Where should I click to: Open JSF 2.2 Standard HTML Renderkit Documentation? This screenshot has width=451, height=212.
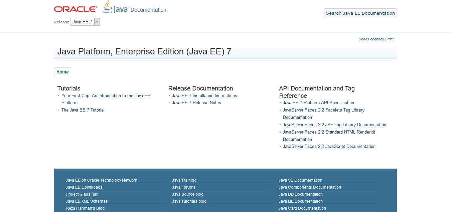329,136
